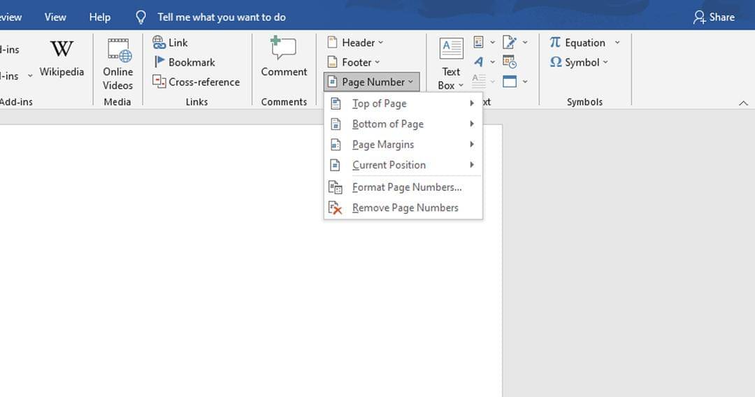
Task: Click the Object icon in Text group
Action: 510,82
